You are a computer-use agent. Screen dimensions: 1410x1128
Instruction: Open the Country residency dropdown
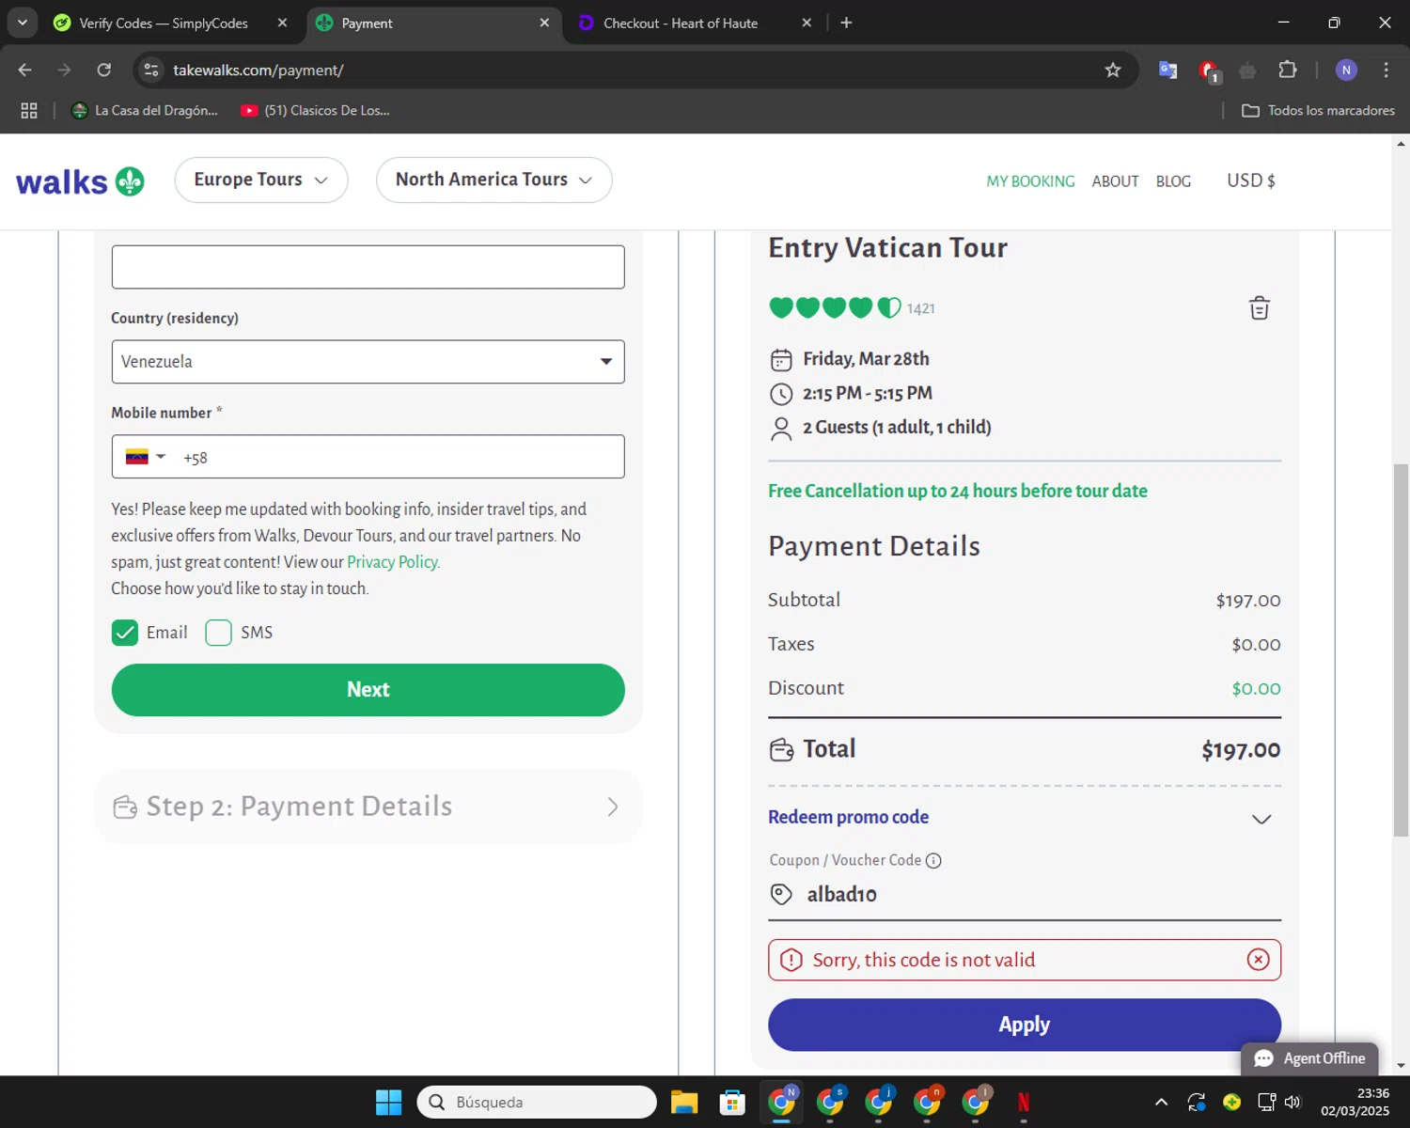pyautogui.click(x=368, y=362)
